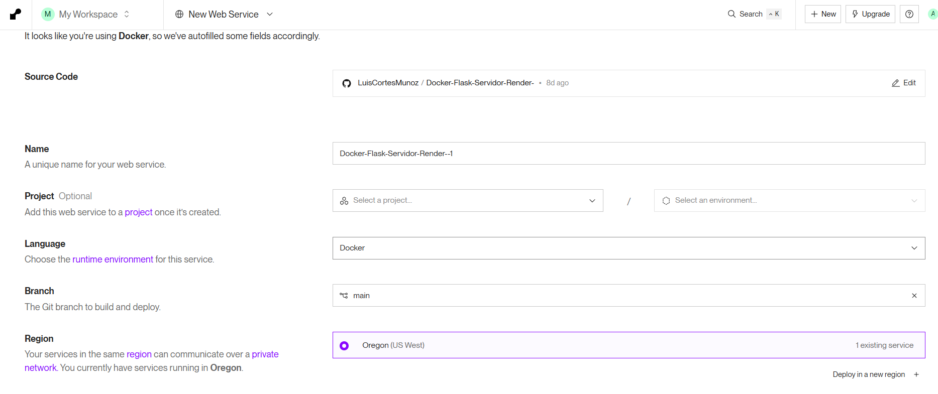Click the lightning bolt Upgrade icon
This screenshot has height=394, width=938.
[855, 14]
